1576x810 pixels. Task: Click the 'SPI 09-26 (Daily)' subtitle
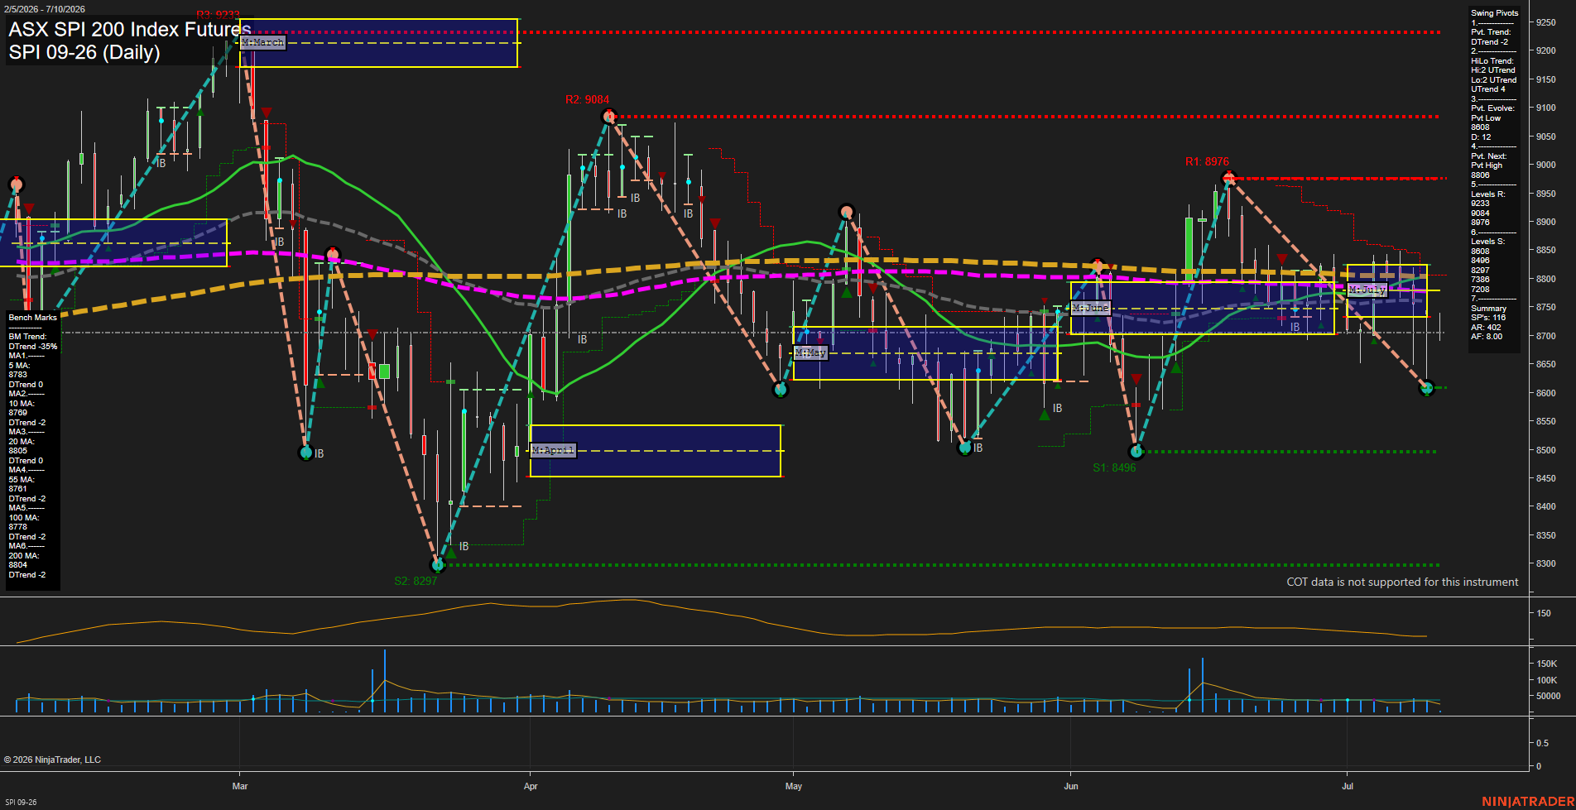point(84,52)
